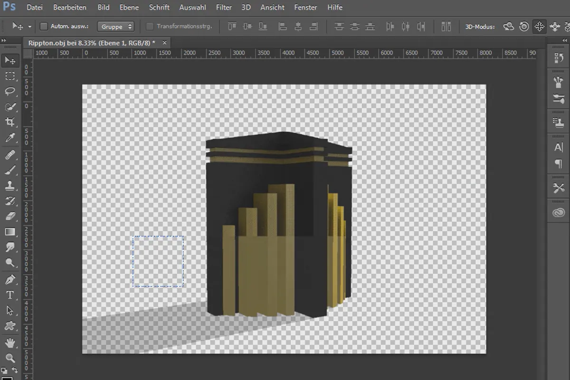This screenshot has height=380, width=570.
Task: Reset default foreground and background colors
Action: point(4,370)
